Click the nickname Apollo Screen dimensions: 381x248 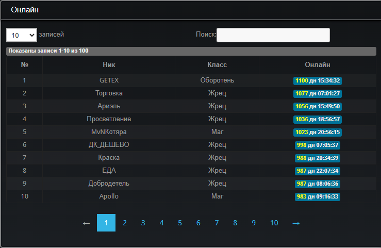pyautogui.click(x=109, y=196)
